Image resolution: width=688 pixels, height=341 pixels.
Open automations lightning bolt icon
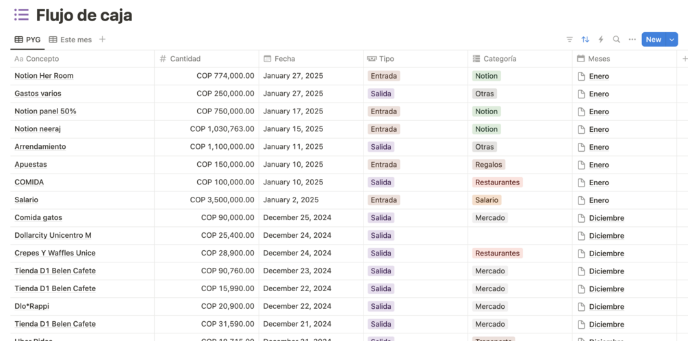601,40
